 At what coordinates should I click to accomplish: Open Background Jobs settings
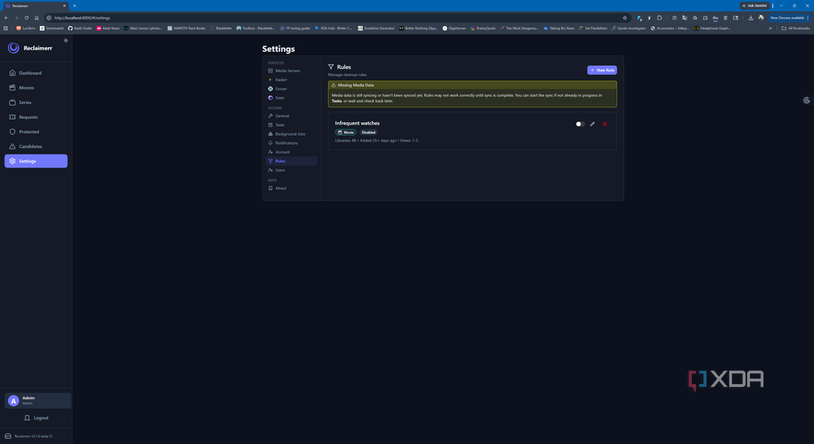(291, 134)
